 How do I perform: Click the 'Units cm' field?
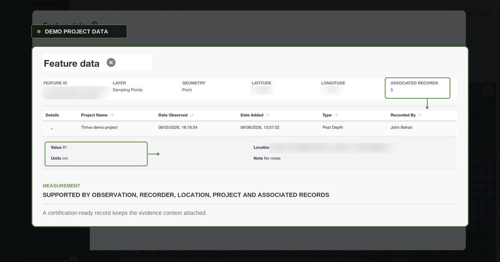pos(59,158)
